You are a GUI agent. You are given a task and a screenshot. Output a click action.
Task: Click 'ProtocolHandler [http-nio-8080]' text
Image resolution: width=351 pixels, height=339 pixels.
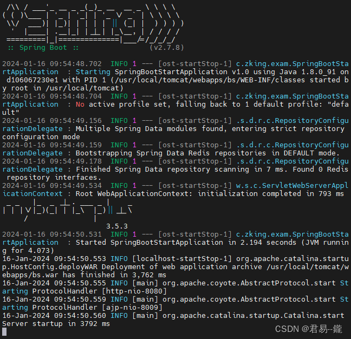click(x=99, y=291)
